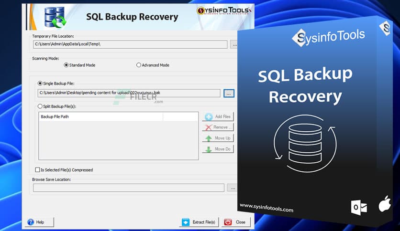Click the Temporary File Location path field
The height and width of the screenshot is (231, 400).
point(130,44)
